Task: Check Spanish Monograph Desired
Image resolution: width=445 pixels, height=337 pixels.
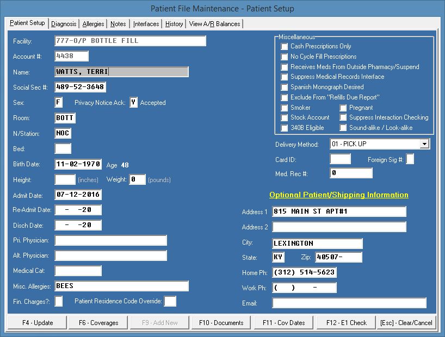Action: click(x=285, y=87)
